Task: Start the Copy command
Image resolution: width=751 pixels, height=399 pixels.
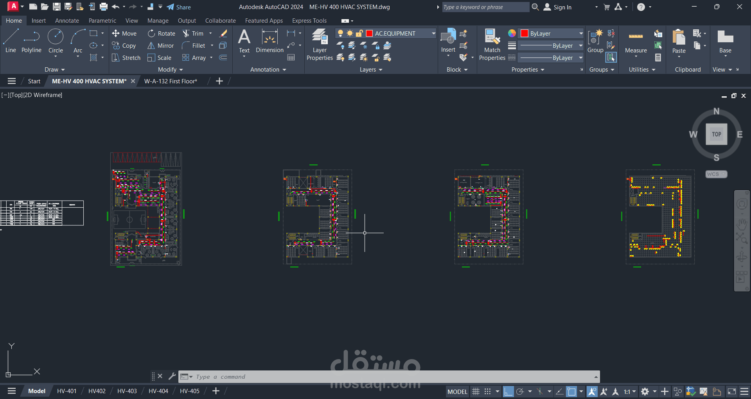Action: [124, 46]
